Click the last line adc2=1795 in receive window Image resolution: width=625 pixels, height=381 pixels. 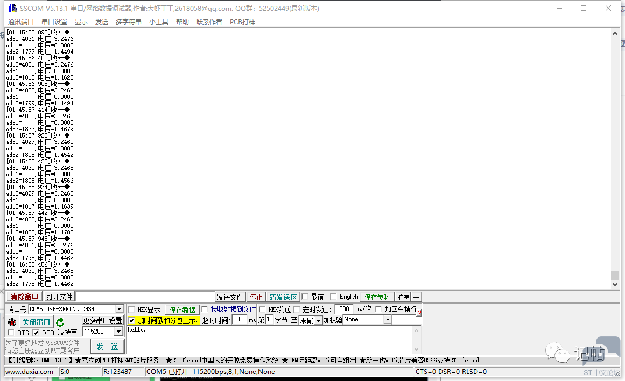40,284
